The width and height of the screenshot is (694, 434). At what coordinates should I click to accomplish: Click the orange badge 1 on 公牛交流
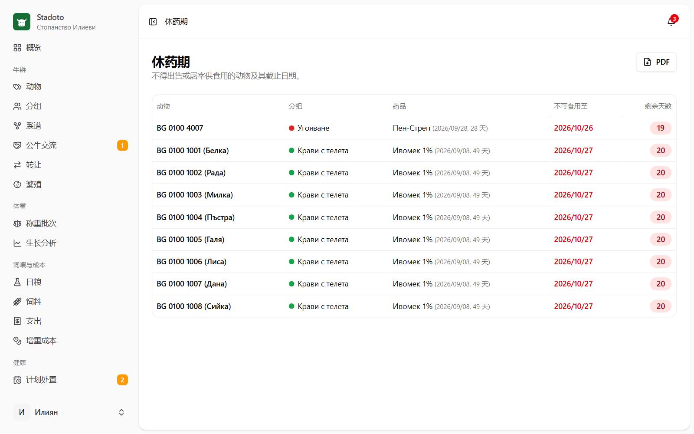(x=122, y=145)
